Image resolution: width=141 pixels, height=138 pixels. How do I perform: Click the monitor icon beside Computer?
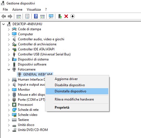click(14, 34)
